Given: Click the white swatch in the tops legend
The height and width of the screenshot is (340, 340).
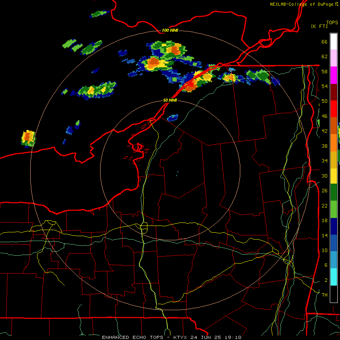Looking at the screenshot, I should (334, 42).
